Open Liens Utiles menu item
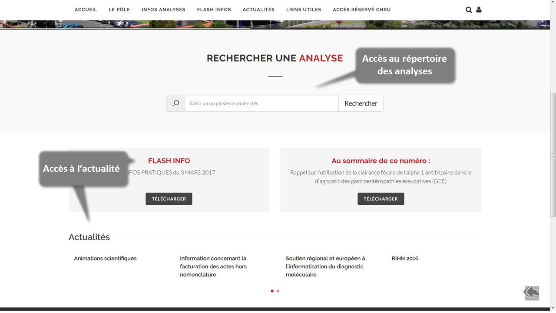The image size is (556, 313). click(x=304, y=10)
